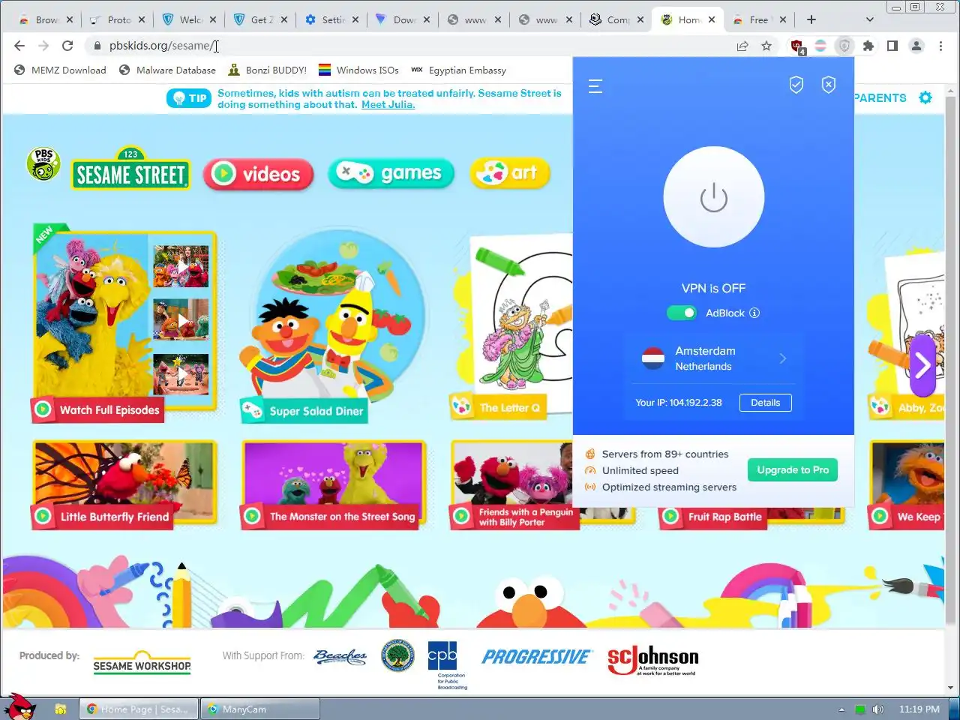
Task: Click the volume speaker tray icon
Action: (878, 709)
